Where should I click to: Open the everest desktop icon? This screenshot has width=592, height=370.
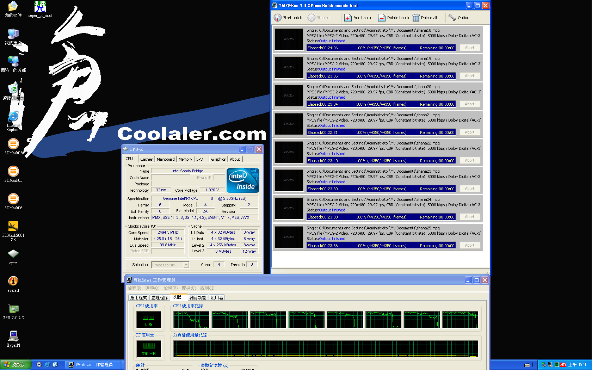pyautogui.click(x=13, y=281)
